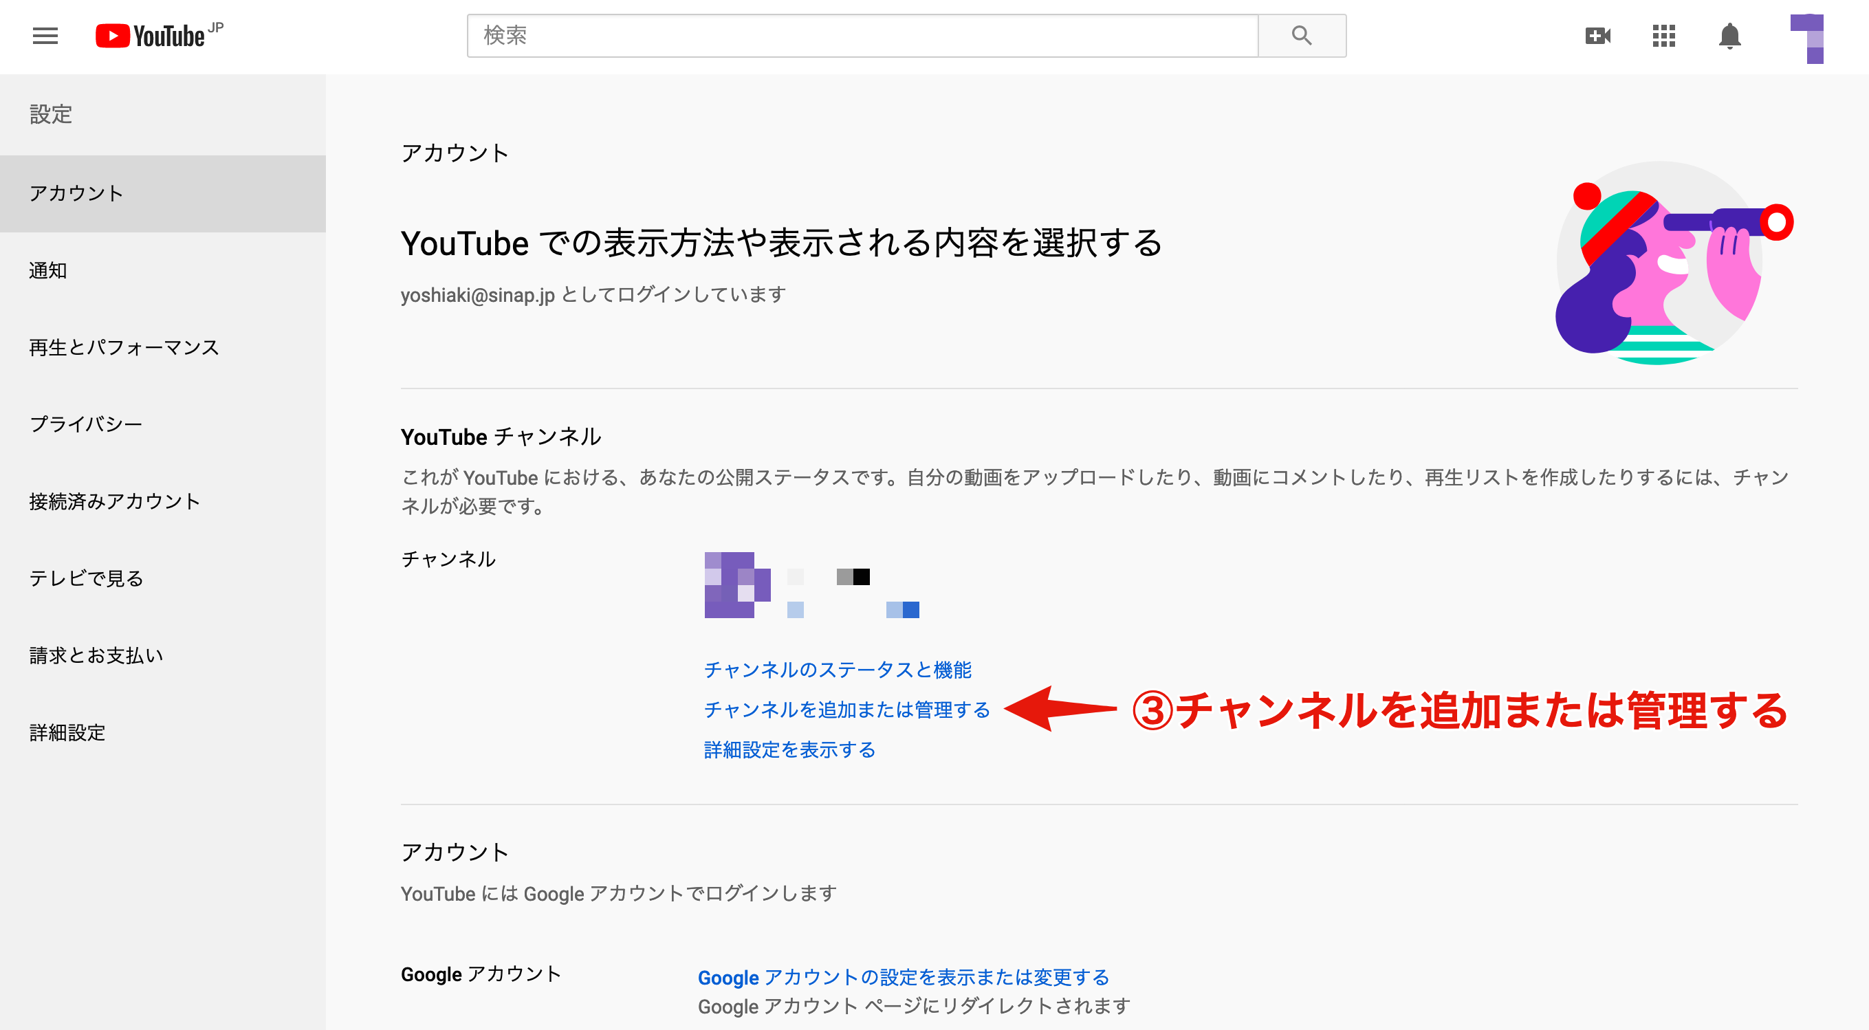Open Google アカウントの設定を表示または変更する link
This screenshot has height=1030, width=1869.
click(904, 977)
